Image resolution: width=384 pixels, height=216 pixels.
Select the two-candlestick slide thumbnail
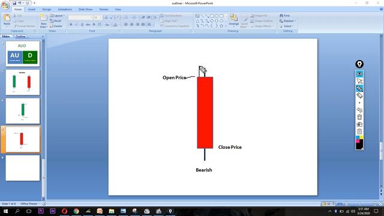23,82
